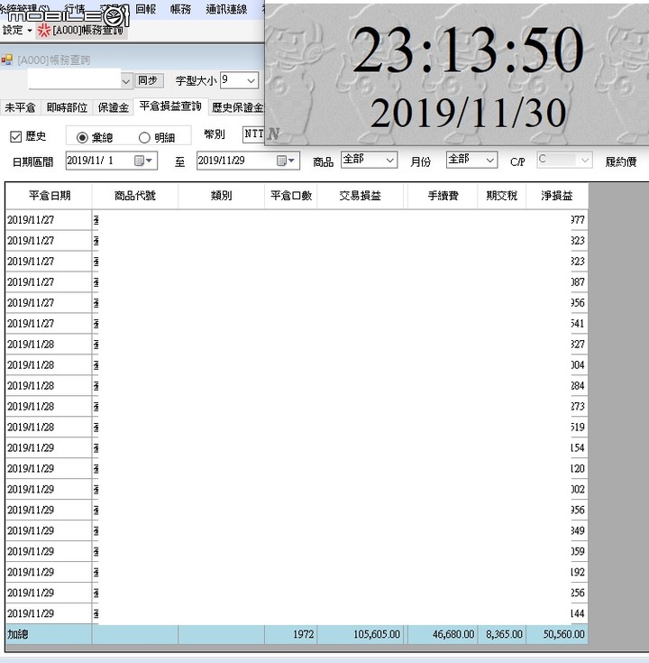Select the first 2019/11/27 row
The image size is (649, 663).
[297, 220]
